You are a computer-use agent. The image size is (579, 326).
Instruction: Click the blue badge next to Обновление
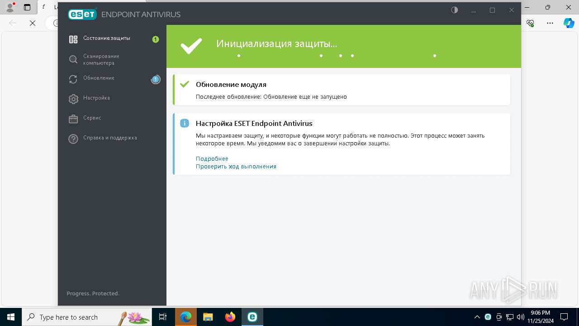tap(156, 79)
